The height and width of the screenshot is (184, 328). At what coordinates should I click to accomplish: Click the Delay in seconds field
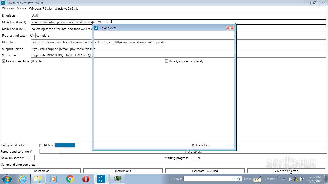point(30,158)
